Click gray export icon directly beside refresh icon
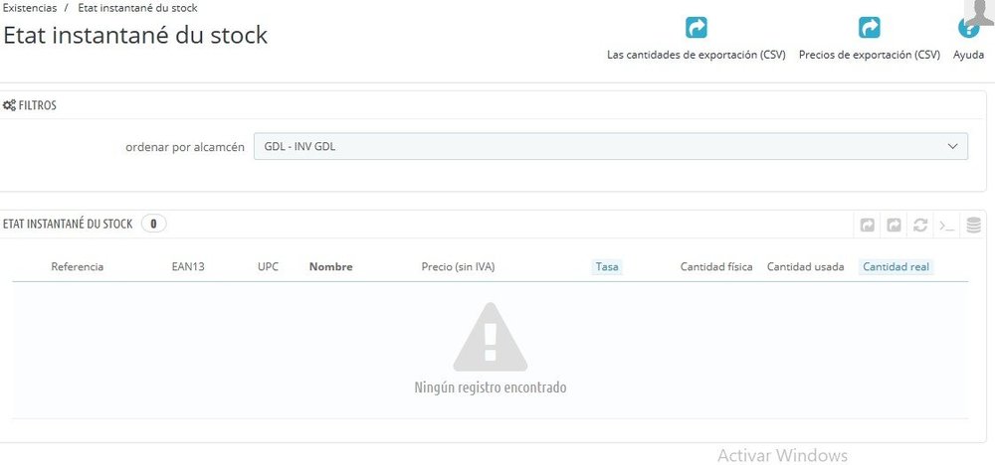Screen dimensions: 995x465 [x=894, y=225]
